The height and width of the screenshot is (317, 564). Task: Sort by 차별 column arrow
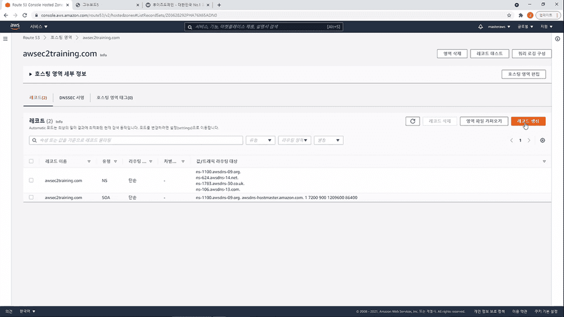183,161
